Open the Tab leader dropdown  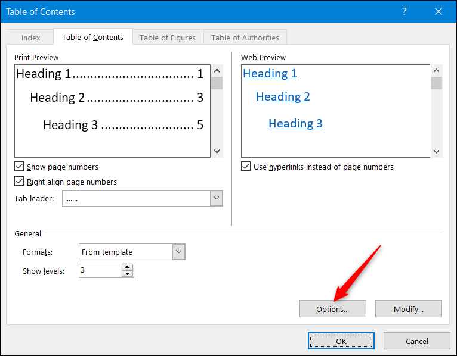point(217,199)
